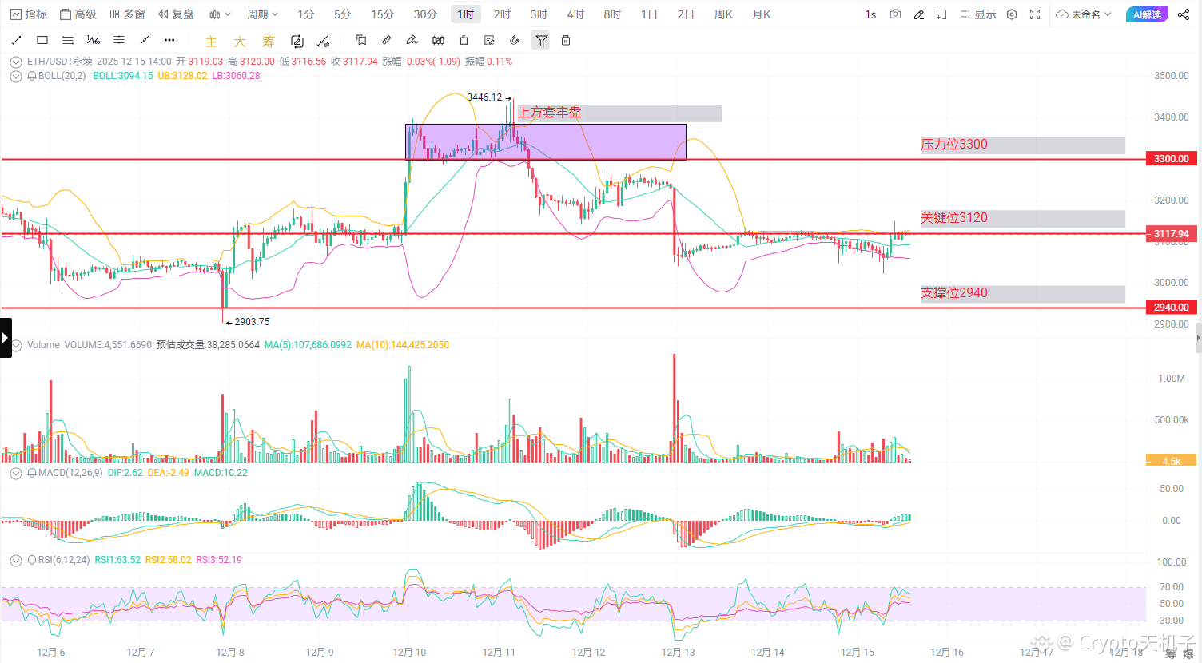
Task: Open more drawing tools (three dots)
Action: click(x=169, y=40)
